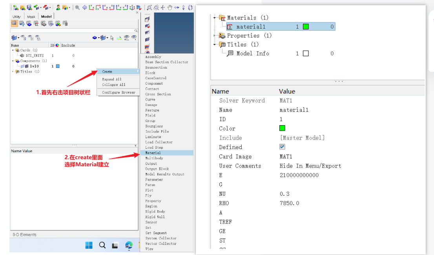Viewport: 434px width, 255px height.
Task: Switch to the isometric view icon
Action: 132,8
